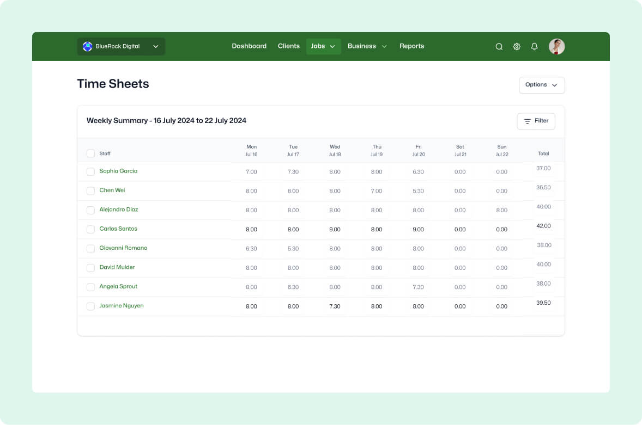Viewport: 642px width, 425px height.
Task: Open Jasmine Nguyen's timesheet link
Action: tap(121, 306)
